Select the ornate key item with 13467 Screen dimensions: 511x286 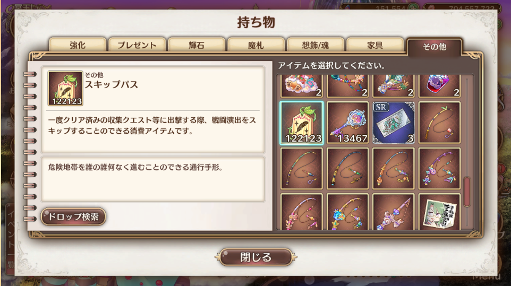348,123
